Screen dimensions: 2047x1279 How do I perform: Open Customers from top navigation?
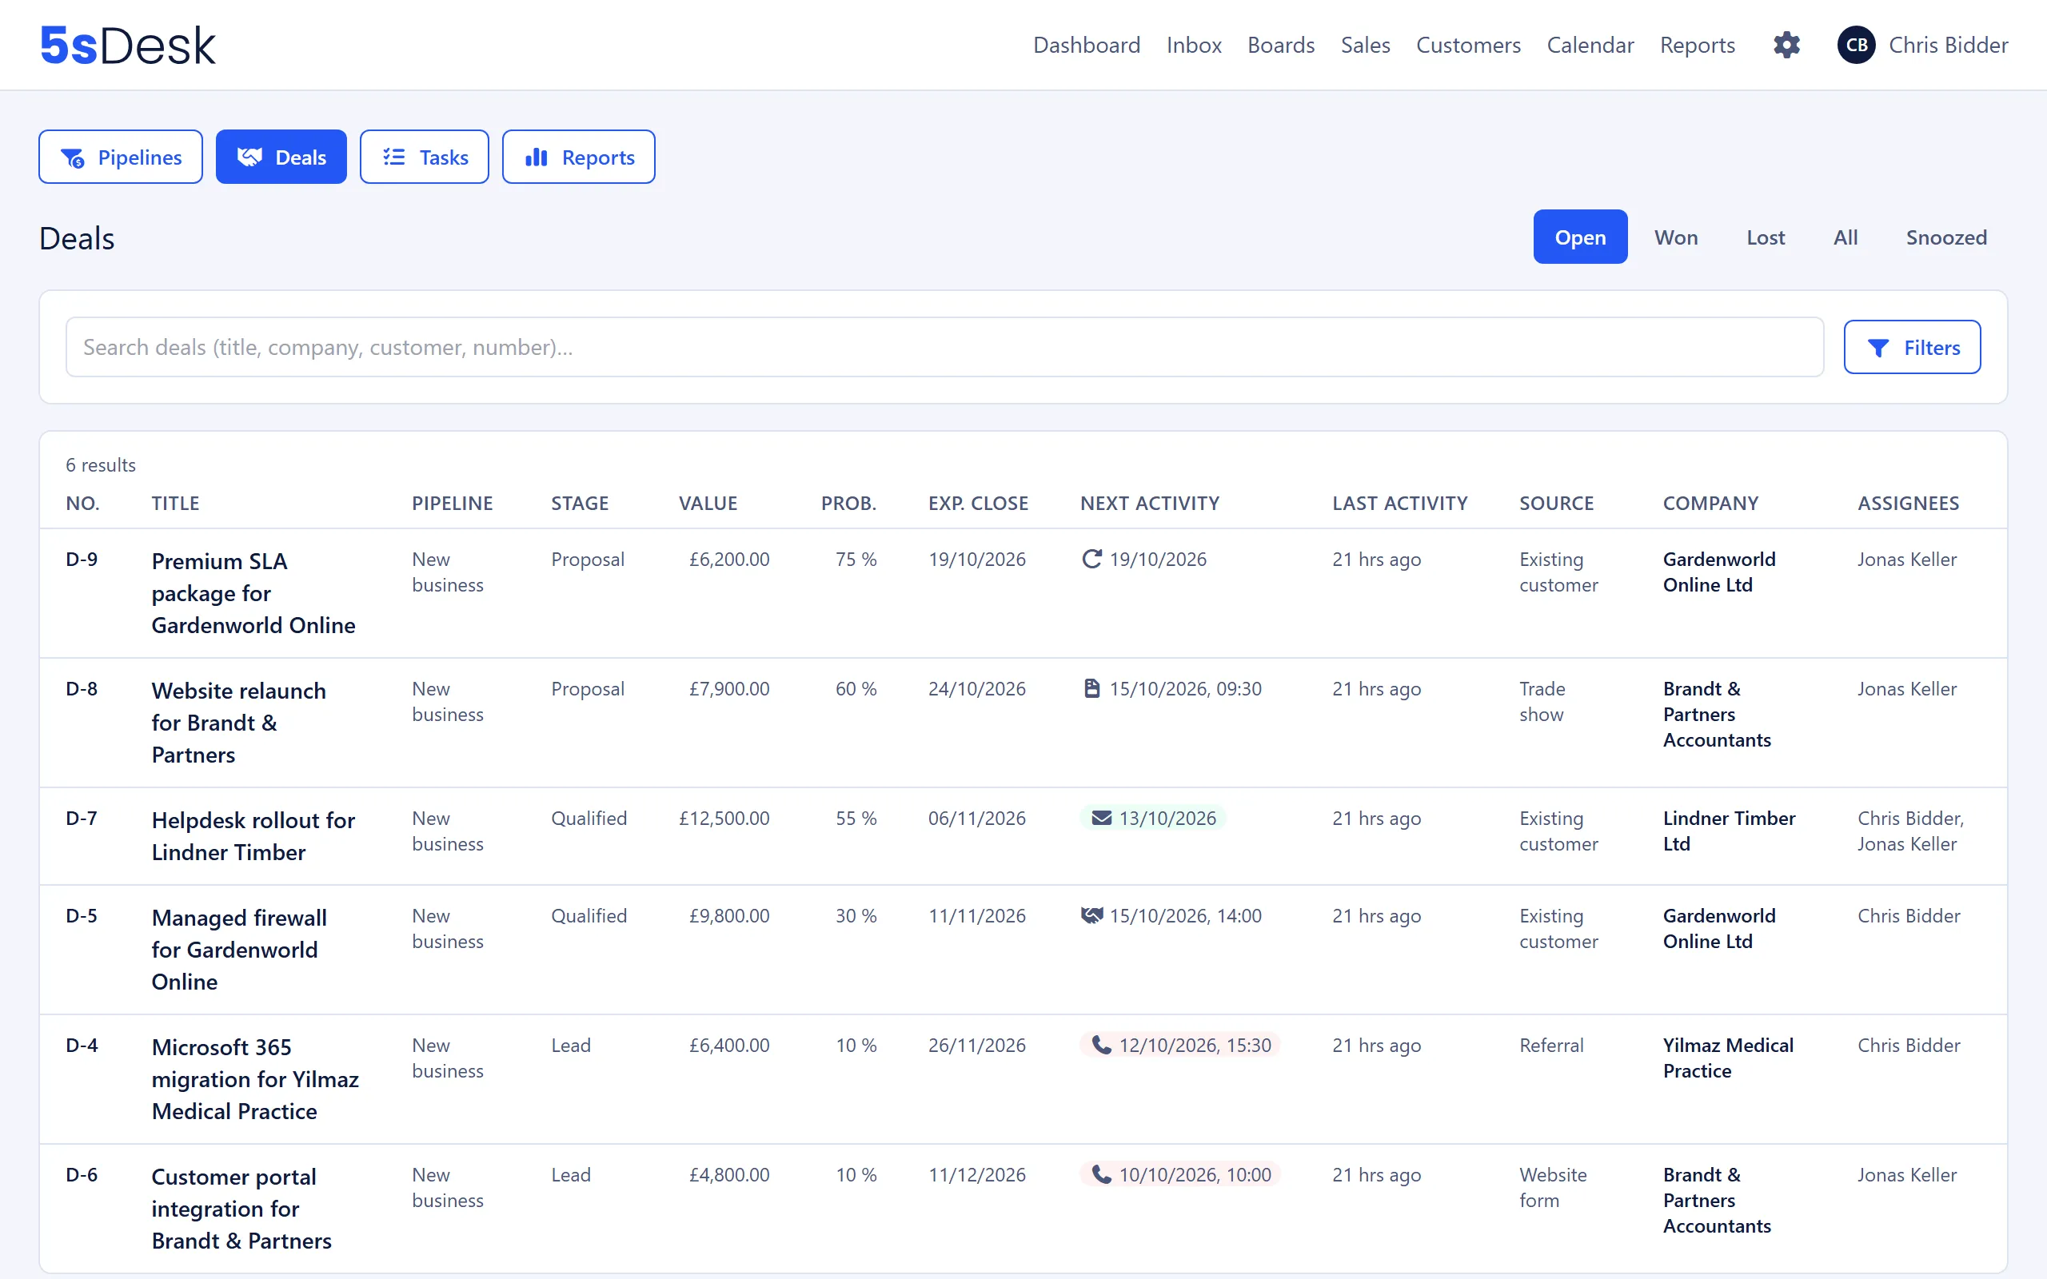1468,45
